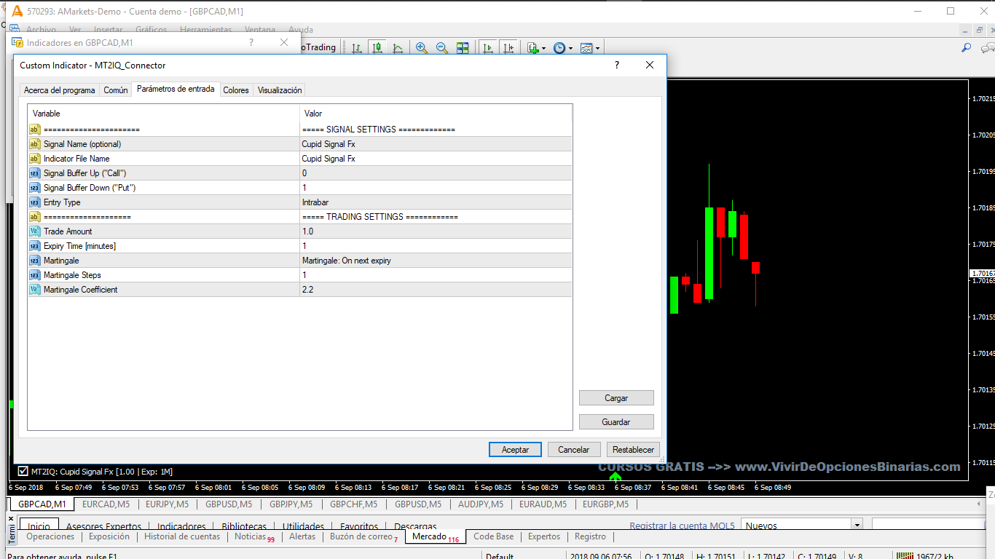Click the Guardar button
Screen dimensions: 995x559
(x=616, y=422)
